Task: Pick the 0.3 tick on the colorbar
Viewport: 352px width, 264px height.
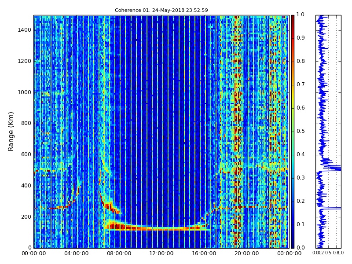Action: [x=301, y=178]
